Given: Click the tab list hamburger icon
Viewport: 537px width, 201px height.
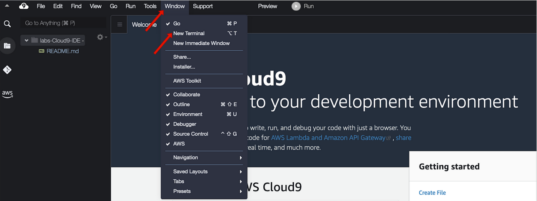Looking at the screenshot, I should (x=120, y=25).
